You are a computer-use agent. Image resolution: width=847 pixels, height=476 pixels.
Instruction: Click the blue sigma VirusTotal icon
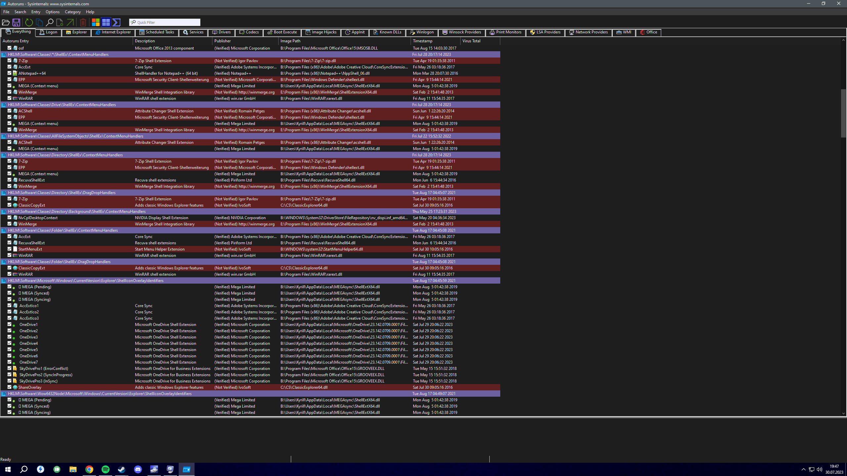tap(116, 22)
